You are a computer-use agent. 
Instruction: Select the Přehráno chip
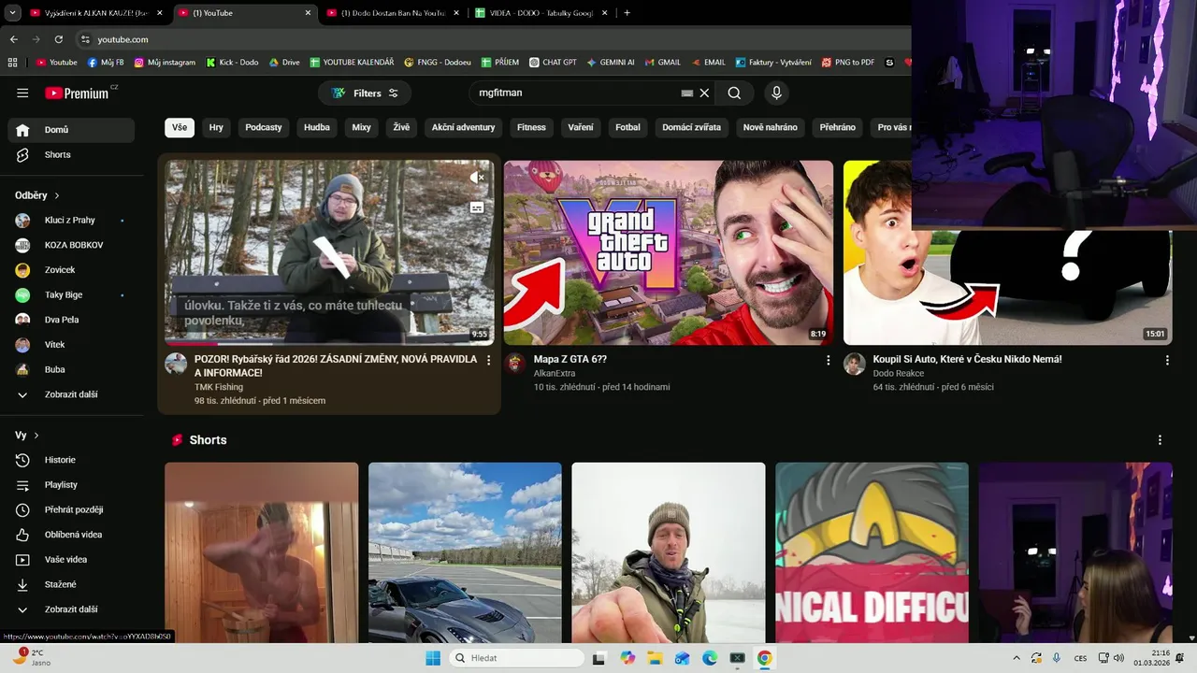[x=838, y=127]
